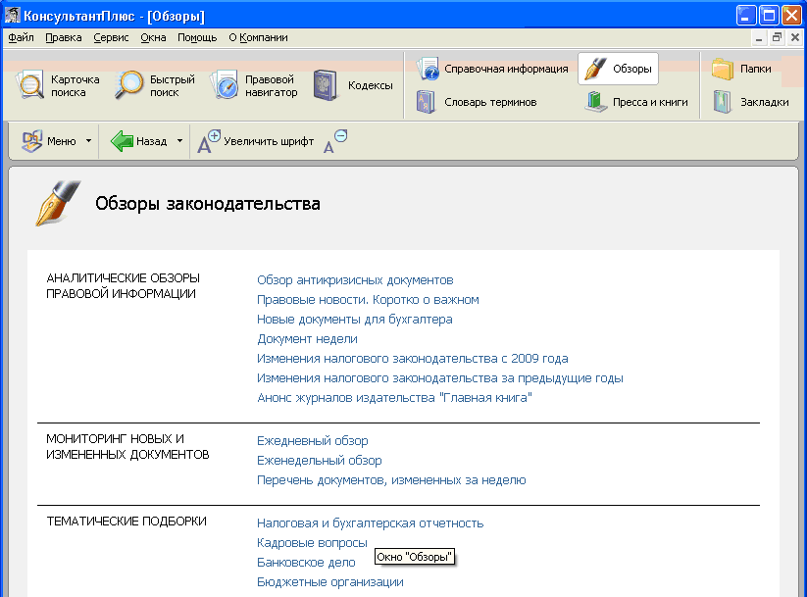Screen dimensions: 807x597
Task: Open the Кадровые вопросы link
Action: point(312,542)
